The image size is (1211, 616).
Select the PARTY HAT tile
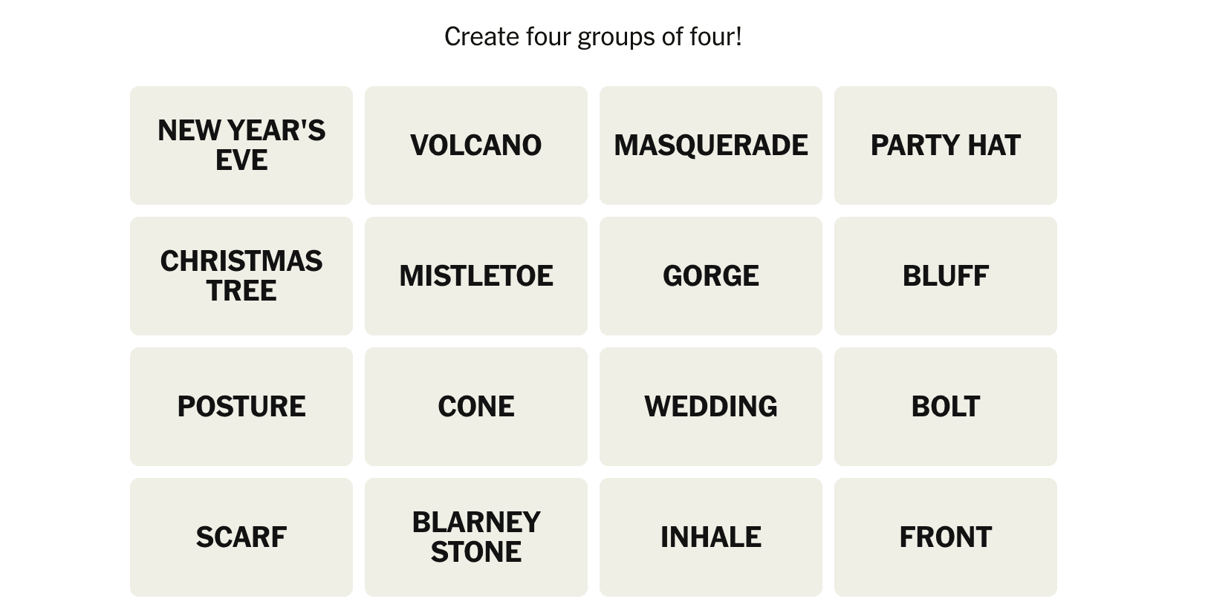point(946,145)
